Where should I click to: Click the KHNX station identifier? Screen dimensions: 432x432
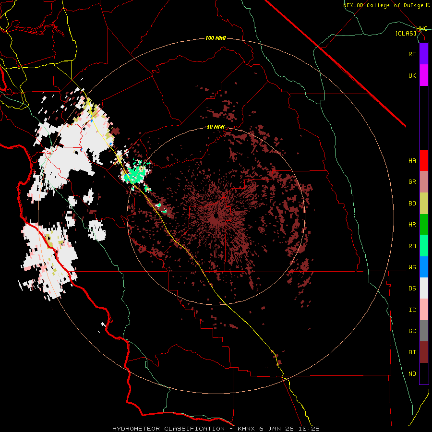tap(247, 429)
